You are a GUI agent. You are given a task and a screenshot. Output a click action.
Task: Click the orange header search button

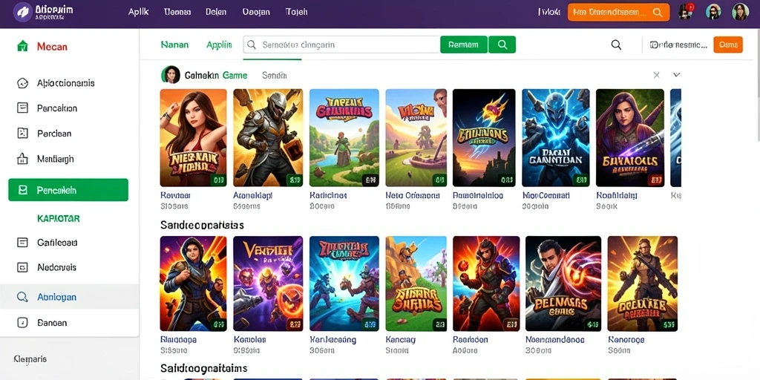click(x=618, y=13)
